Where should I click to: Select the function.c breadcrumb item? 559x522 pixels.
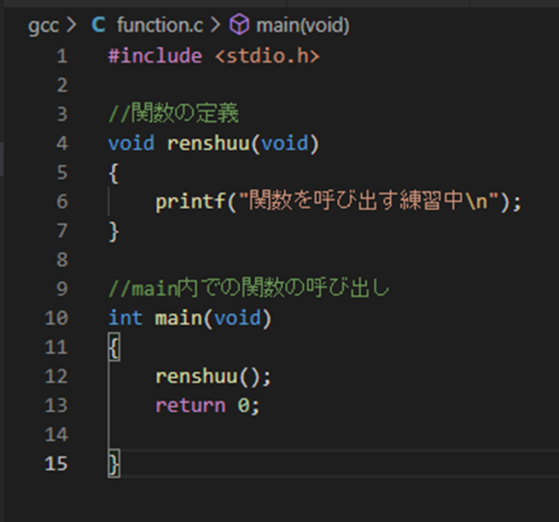(x=159, y=26)
